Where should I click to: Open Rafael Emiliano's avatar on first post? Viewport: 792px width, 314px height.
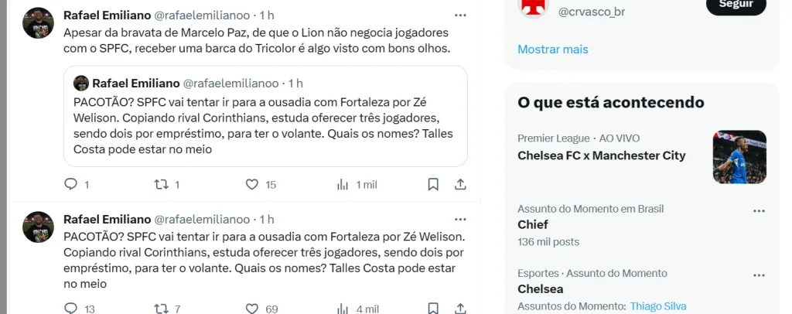click(38, 23)
